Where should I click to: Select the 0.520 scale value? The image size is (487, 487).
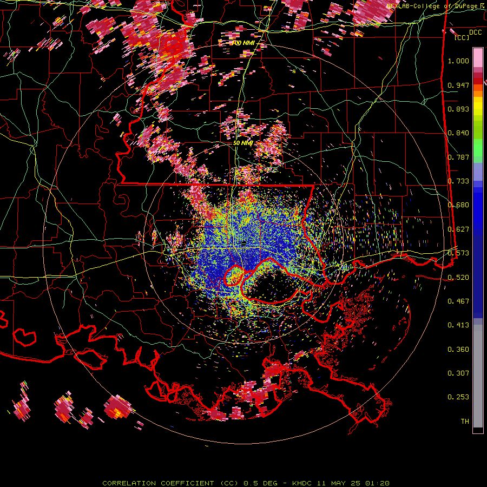tap(458, 277)
